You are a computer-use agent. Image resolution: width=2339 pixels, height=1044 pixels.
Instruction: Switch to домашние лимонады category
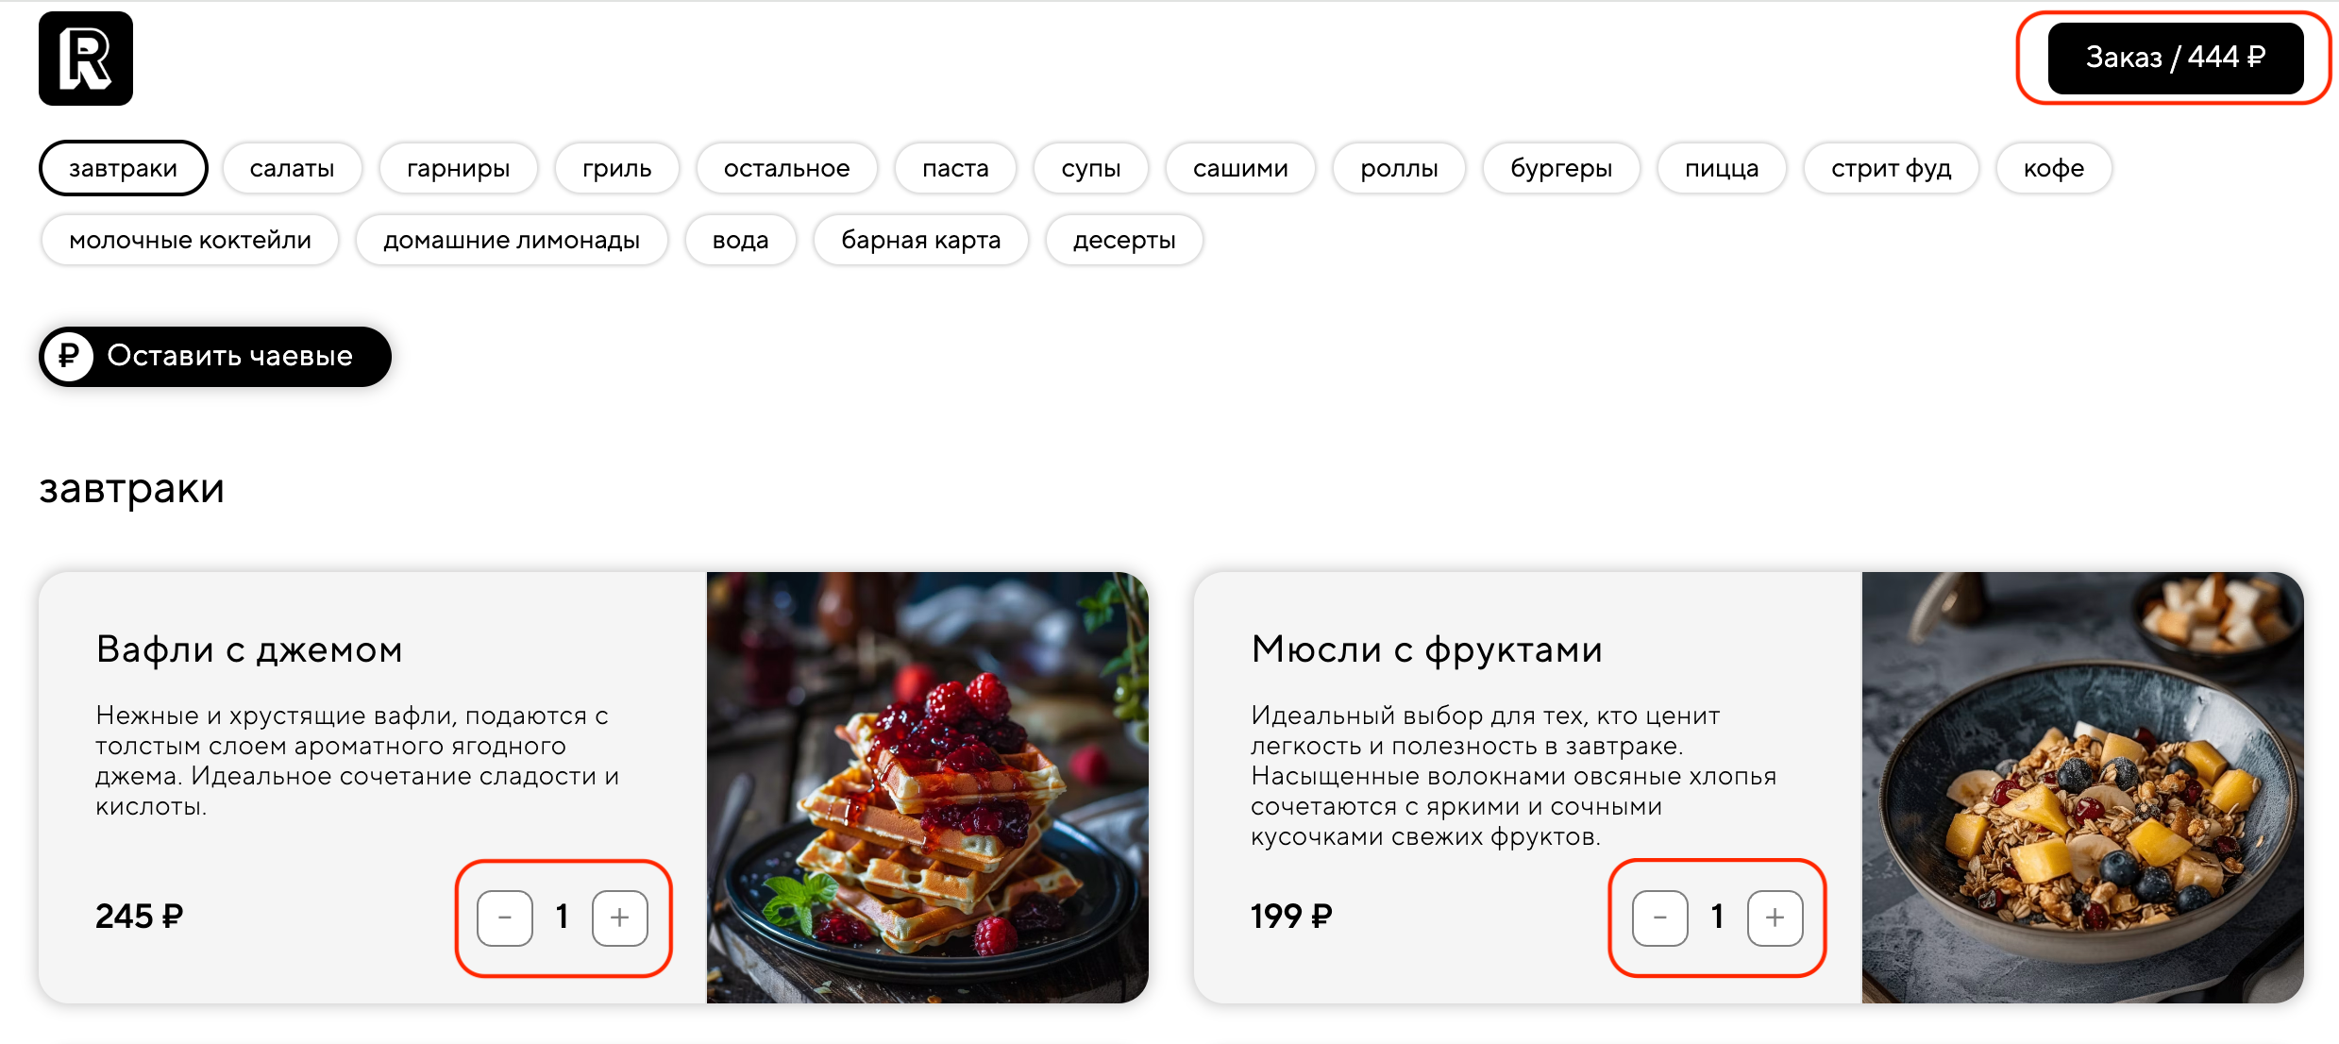pyautogui.click(x=512, y=240)
